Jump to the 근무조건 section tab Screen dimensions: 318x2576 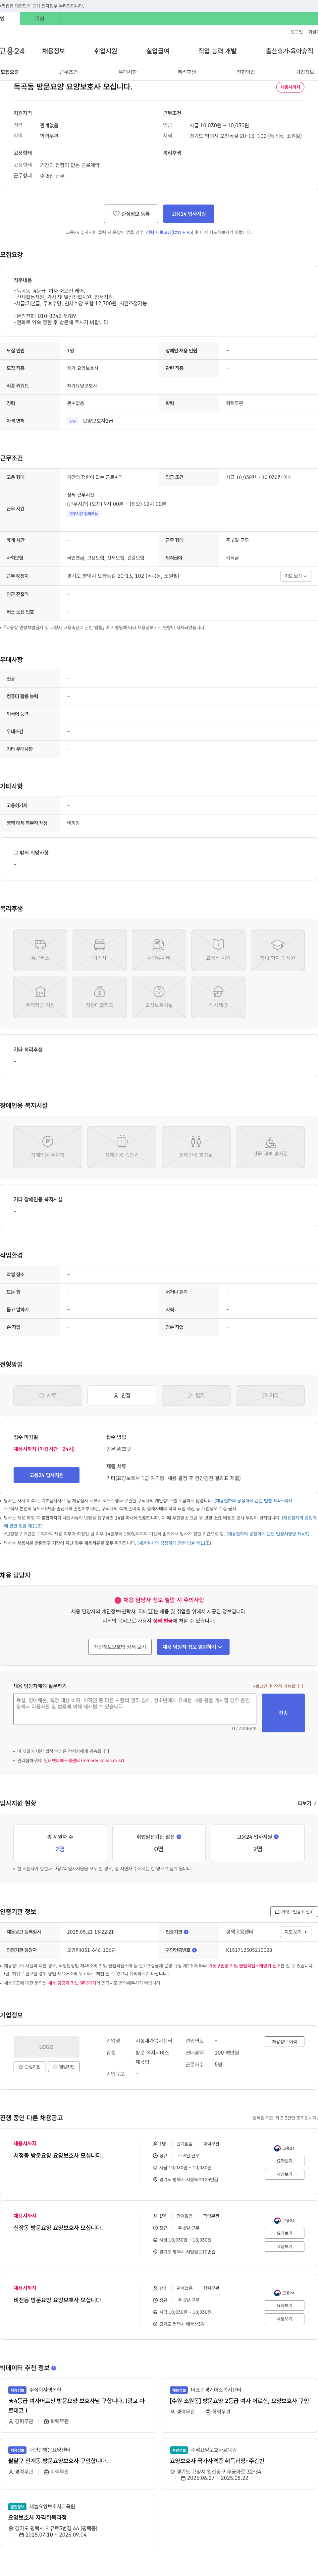point(68,72)
